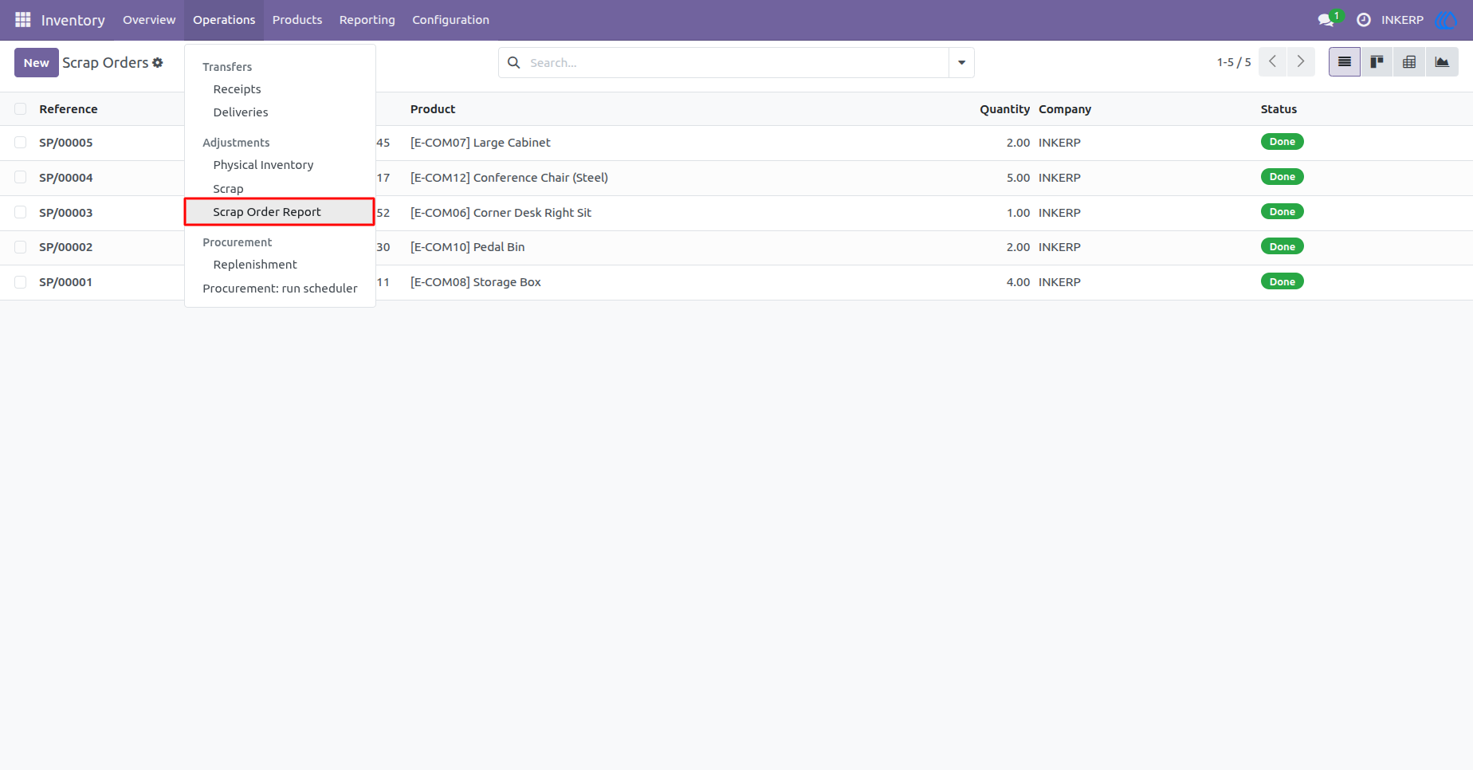
Task: Expand the search options dropdown arrow
Action: [x=961, y=62]
